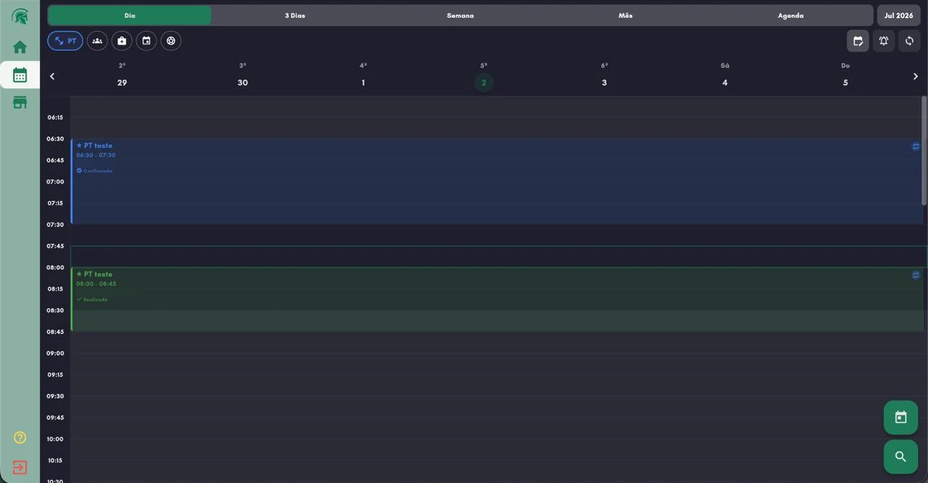Switch to the 3 Dias view tab
928x483 pixels.
295,15
